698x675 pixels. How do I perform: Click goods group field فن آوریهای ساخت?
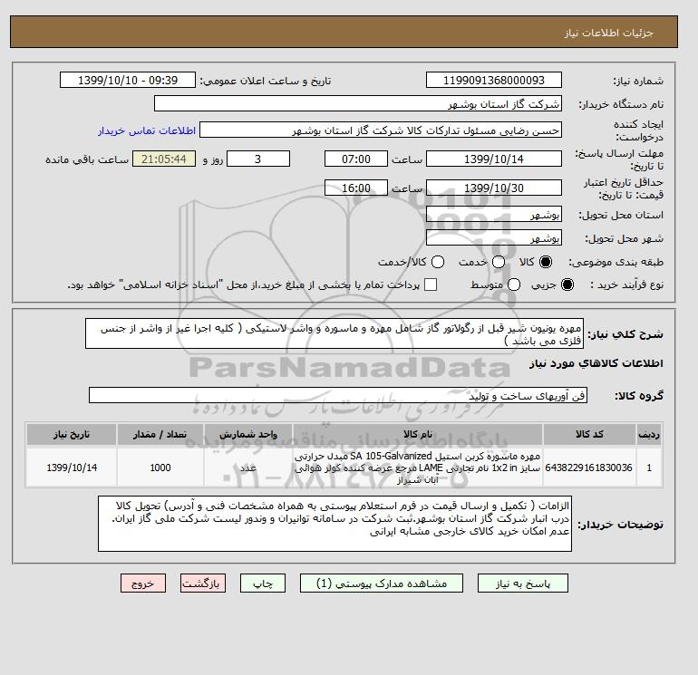point(338,395)
